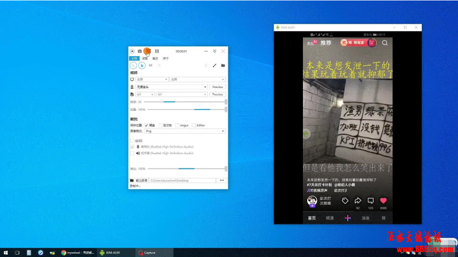Take a screenshot with the camera icon
The image size is (458, 257).
(x=140, y=51)
